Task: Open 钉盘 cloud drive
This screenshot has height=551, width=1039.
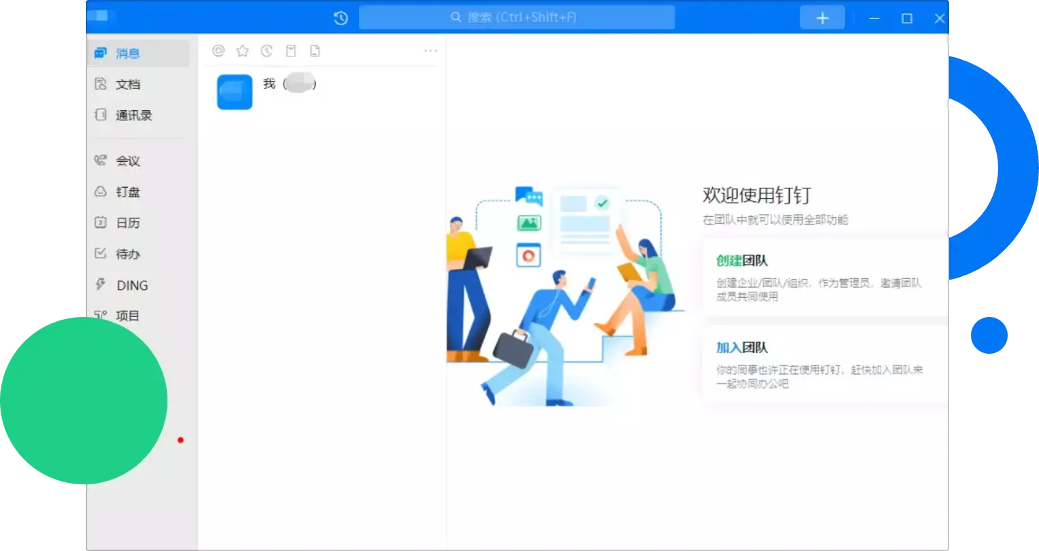Action: click(138, 193)
